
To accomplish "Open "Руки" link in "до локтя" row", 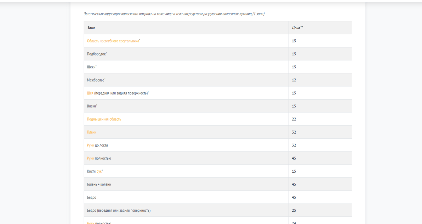I will pyautogui.click(x=90, y=146).
